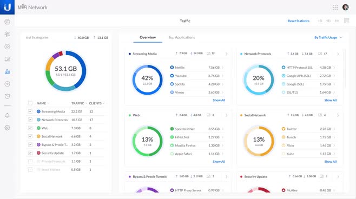Screen dimensions: 356x199
Task: Click the Mozilla Firefox application icon
Action: click(x=172, y=145)
